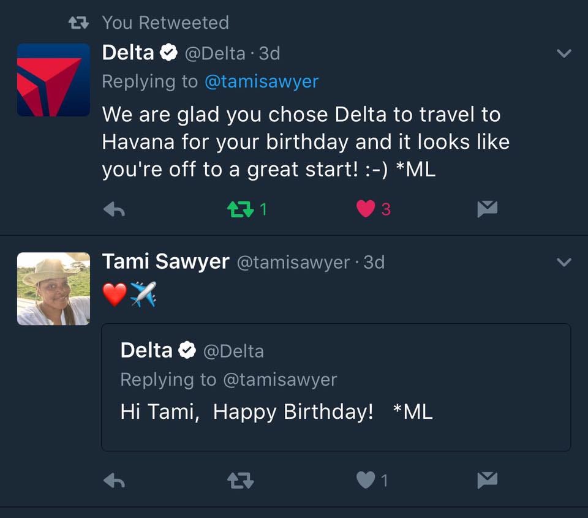Reply to Delta's Havana tweet
This screenshot has height=518, width=588.
[x=114, y=210]
